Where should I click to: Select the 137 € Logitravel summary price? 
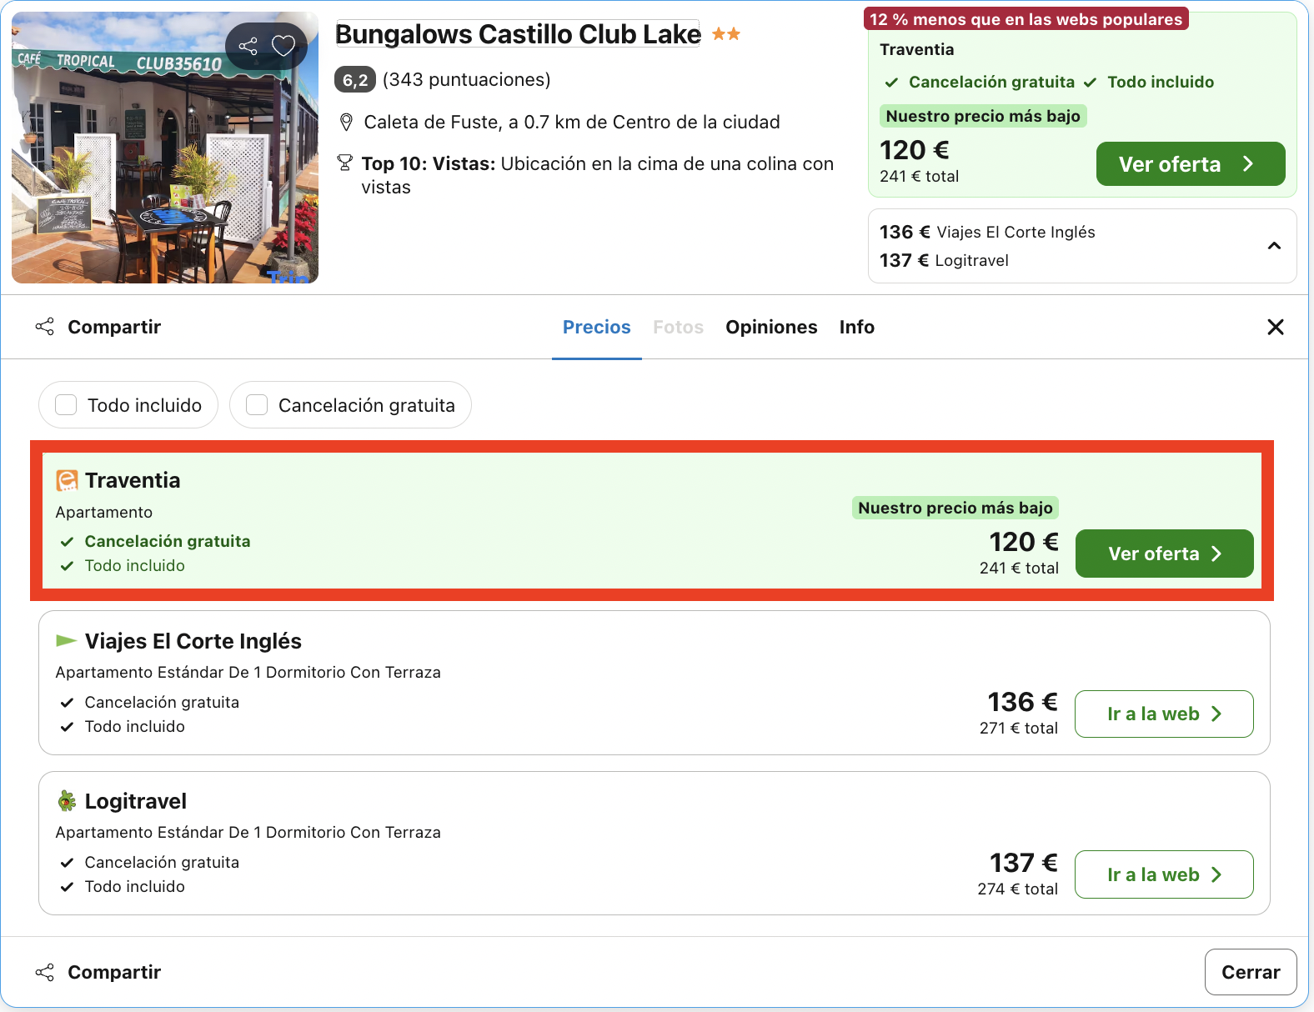944,260
